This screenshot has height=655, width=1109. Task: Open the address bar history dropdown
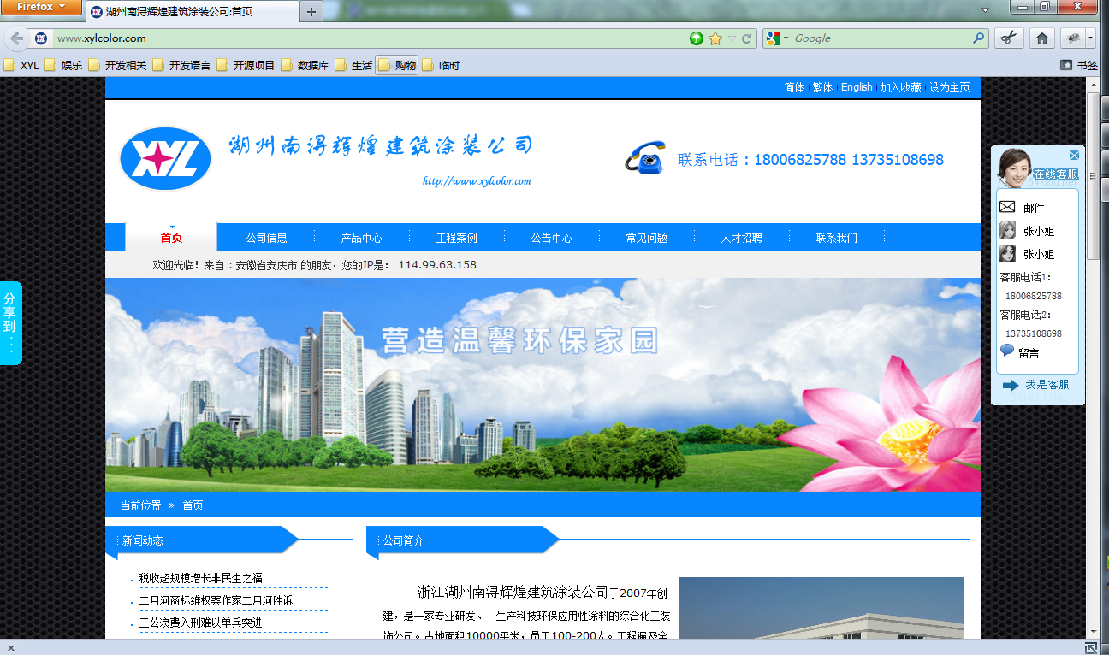pos(732,38)
